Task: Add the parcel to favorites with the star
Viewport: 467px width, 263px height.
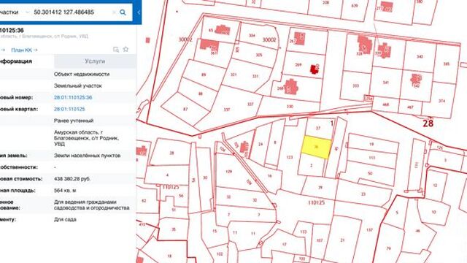Action: click(x=126, y=49)
